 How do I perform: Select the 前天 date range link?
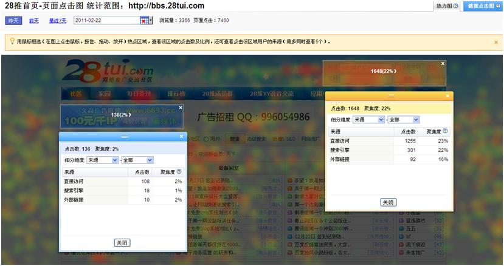[34, 21]
